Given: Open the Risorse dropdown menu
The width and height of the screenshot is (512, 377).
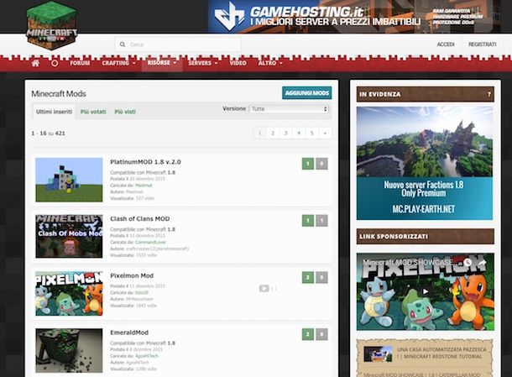Looking at the screenshot, I should click(162, 63).
